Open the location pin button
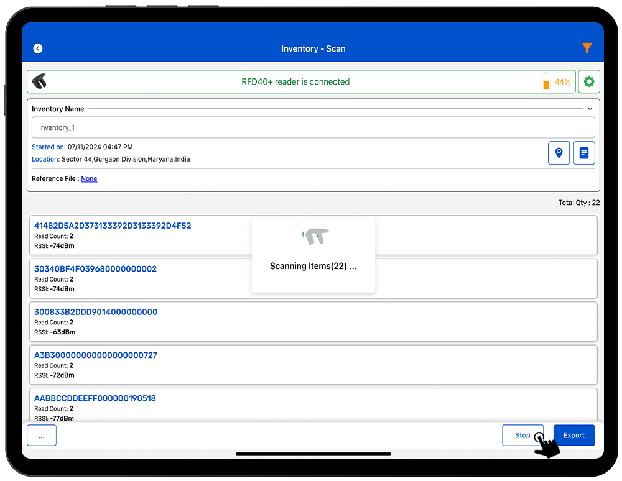 point(559,153)
